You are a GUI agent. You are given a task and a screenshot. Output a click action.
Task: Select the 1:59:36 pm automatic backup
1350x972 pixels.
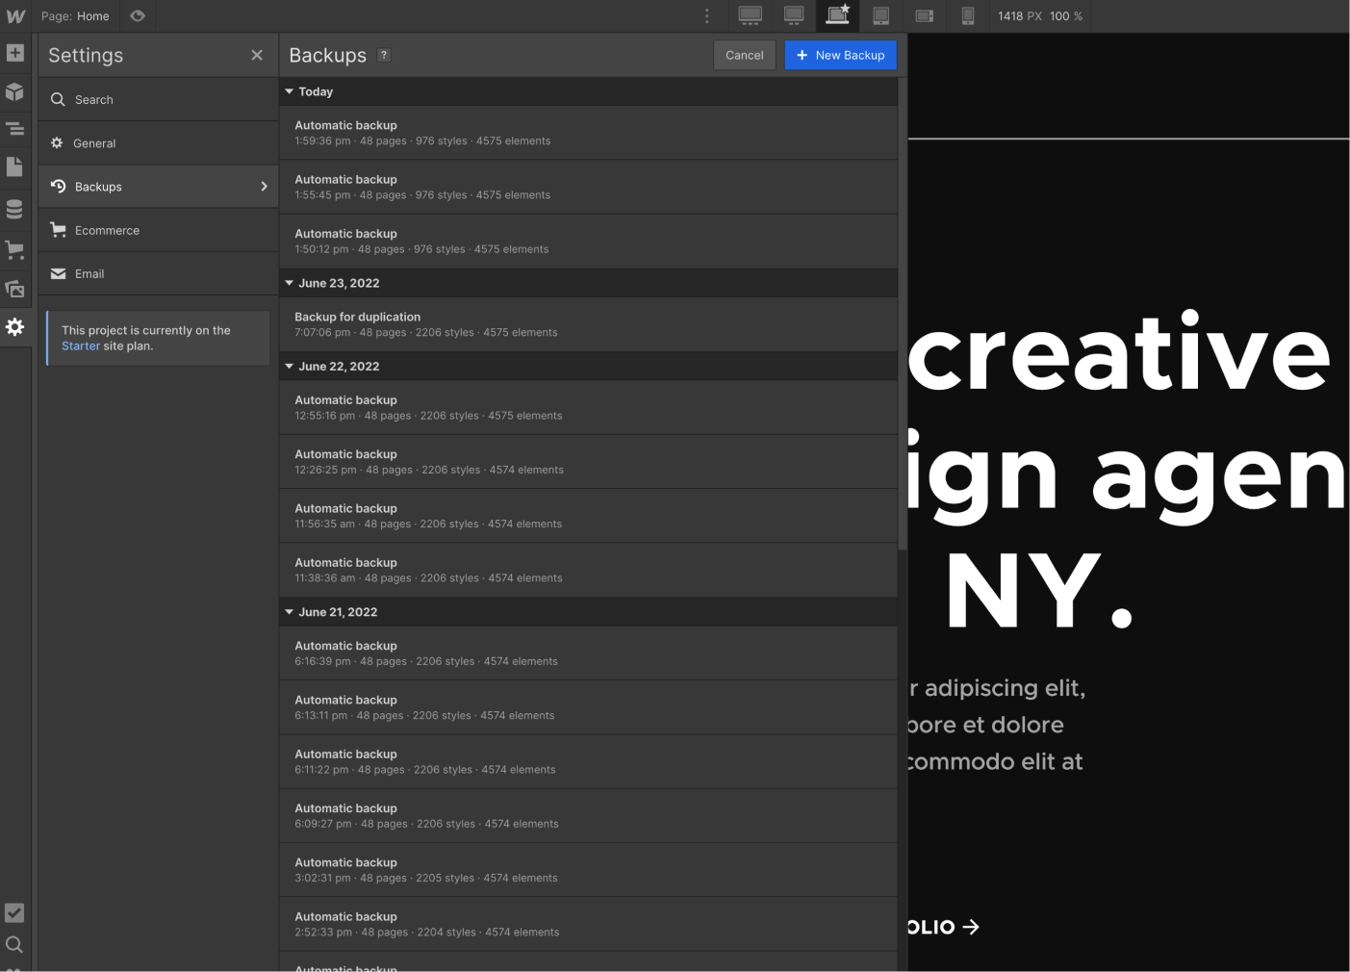(x=588, y=133)
